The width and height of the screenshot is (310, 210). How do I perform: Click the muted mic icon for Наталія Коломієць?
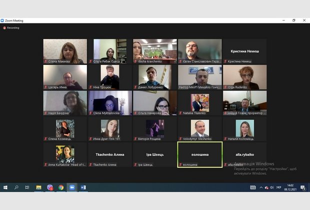pyautogui.click(x=225, y=139)
